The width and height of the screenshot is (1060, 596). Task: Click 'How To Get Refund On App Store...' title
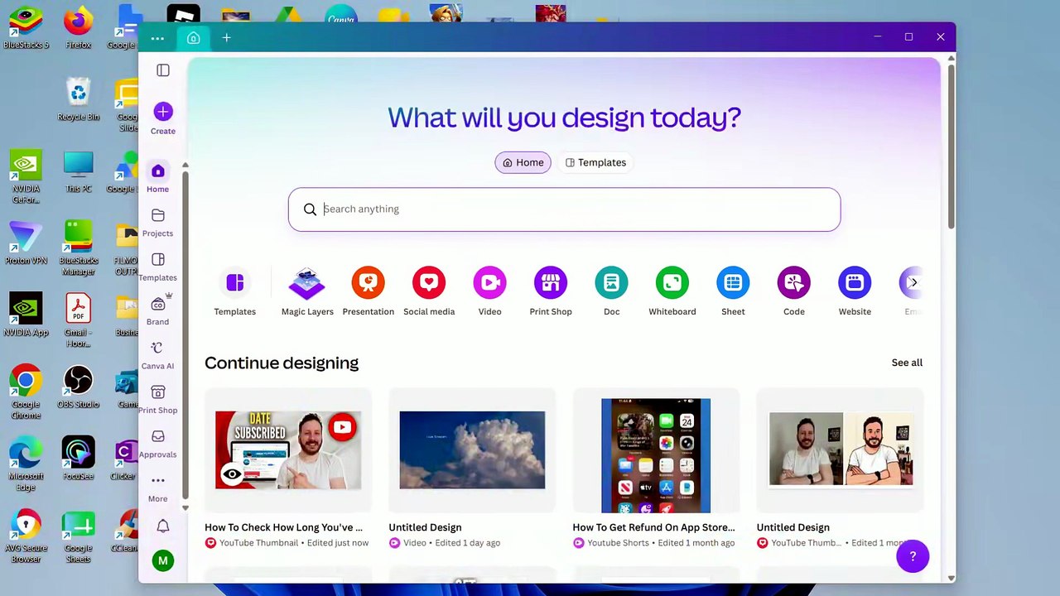pos(653,527)
